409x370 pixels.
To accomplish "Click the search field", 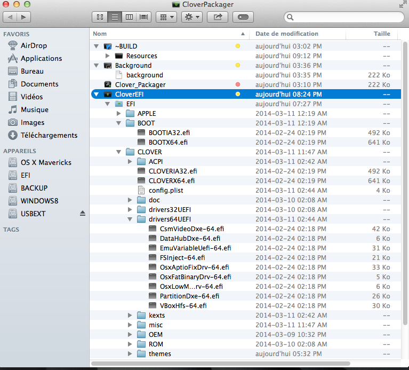I will pos(344,17).
